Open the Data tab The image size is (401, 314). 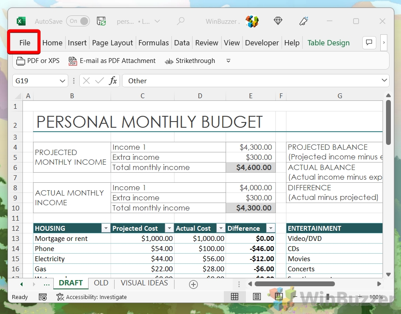click(182, 43)
